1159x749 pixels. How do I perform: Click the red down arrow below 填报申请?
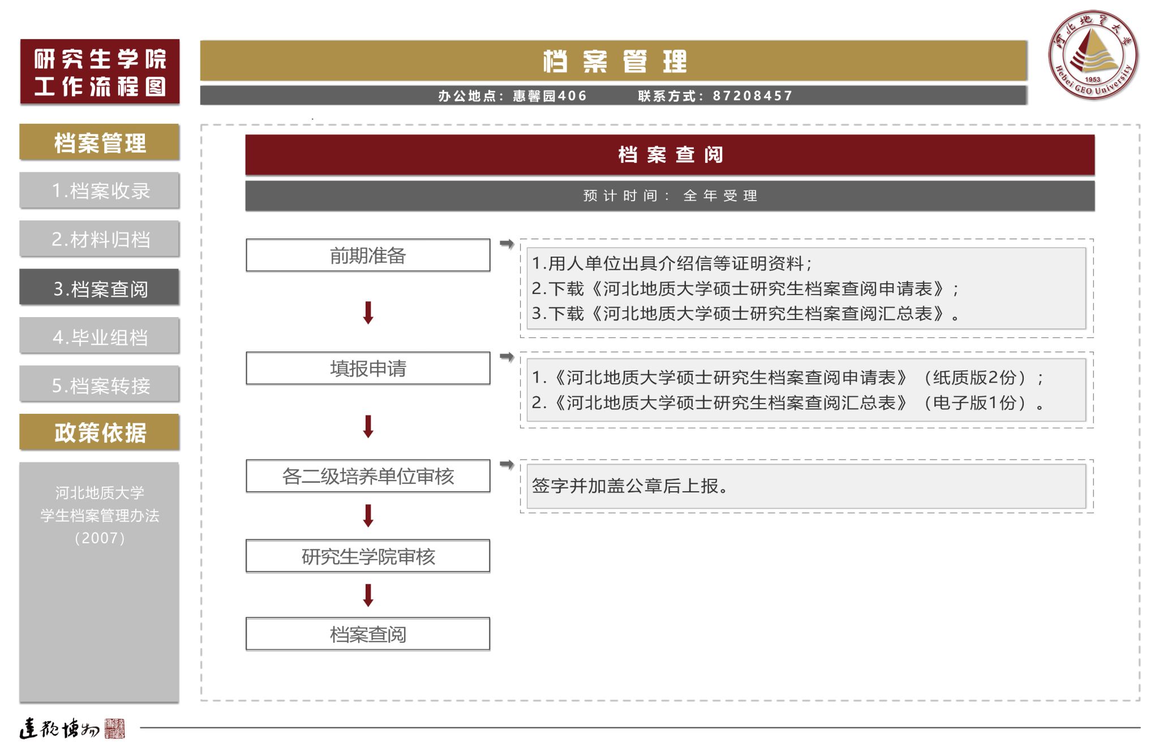(x=368, y=426)
